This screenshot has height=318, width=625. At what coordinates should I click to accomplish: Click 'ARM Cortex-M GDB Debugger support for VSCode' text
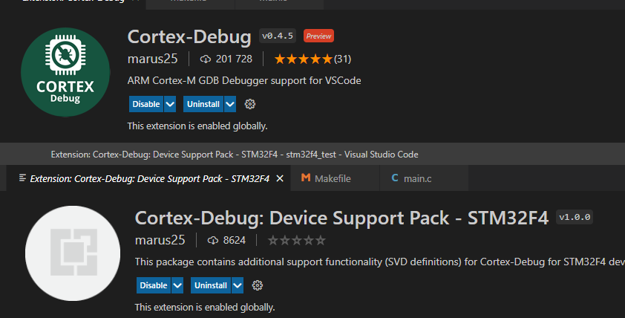click(x=244, y=80)
